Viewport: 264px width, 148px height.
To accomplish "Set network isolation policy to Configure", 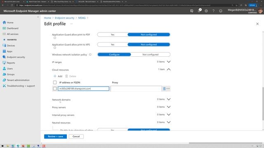I will coord(114,55).
